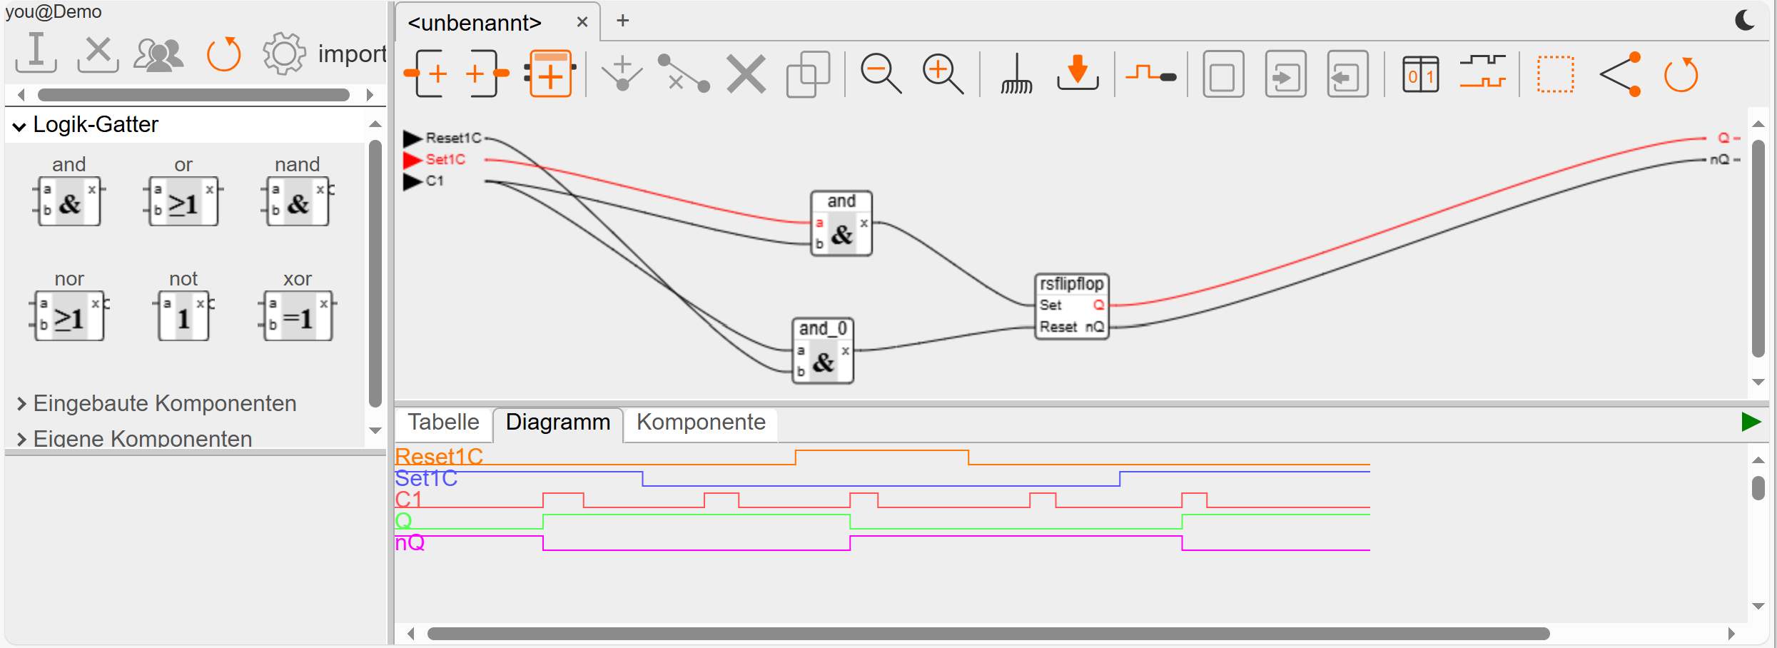Close the <unbenannt> tab

pyautogui.click(x=582, y=22)
